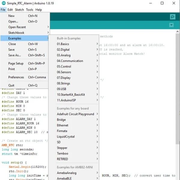Click the 'AMB_RTC rtc;' code line
Screen dimensions: 180x180
click(x=12, y=145)
